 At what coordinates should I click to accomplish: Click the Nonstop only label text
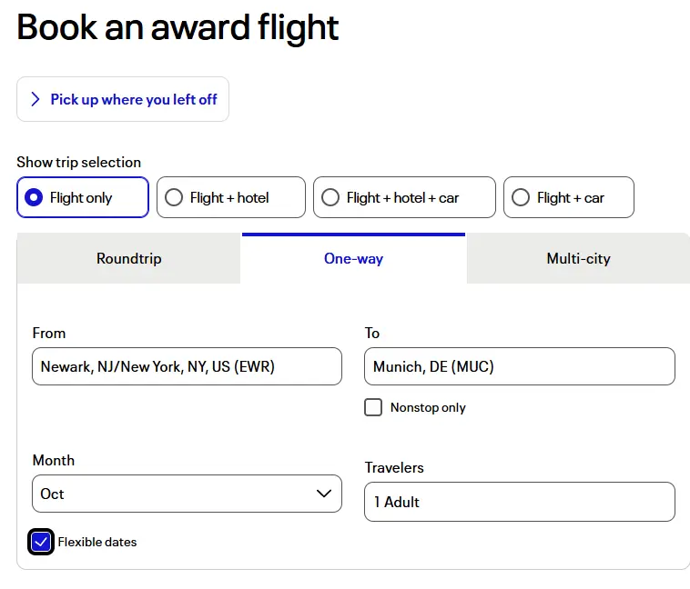[428, 407]
